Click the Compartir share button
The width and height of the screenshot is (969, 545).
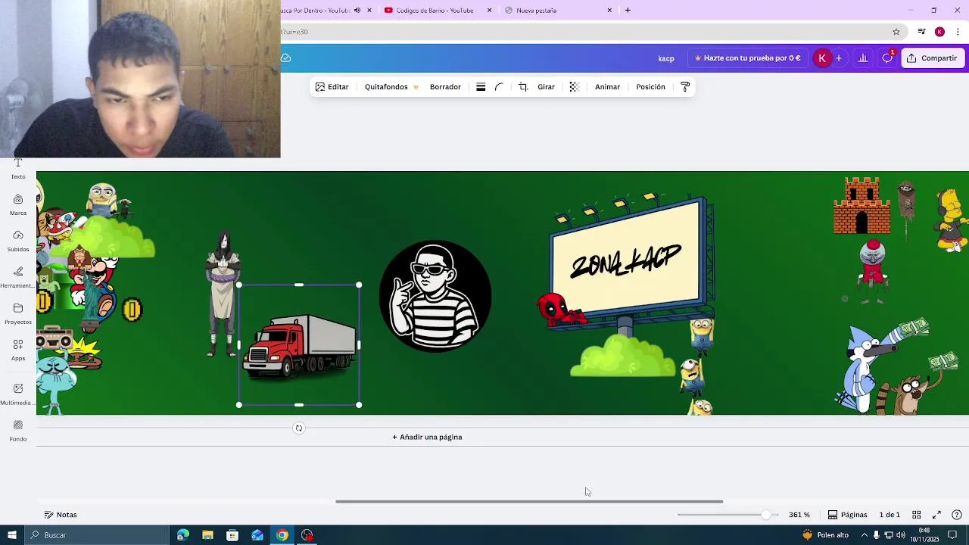point(932,58)
